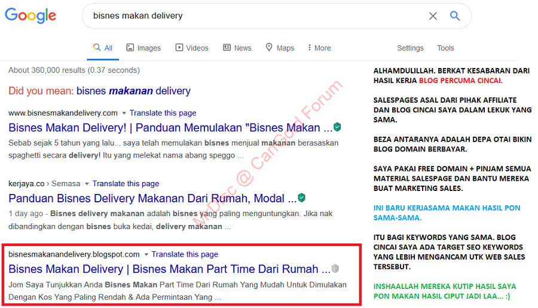Screen dimensions: 538x308
Task: Open result 'Panduan Bisnes Delivery Makanan Dari Rumah'
Action: 152,198
